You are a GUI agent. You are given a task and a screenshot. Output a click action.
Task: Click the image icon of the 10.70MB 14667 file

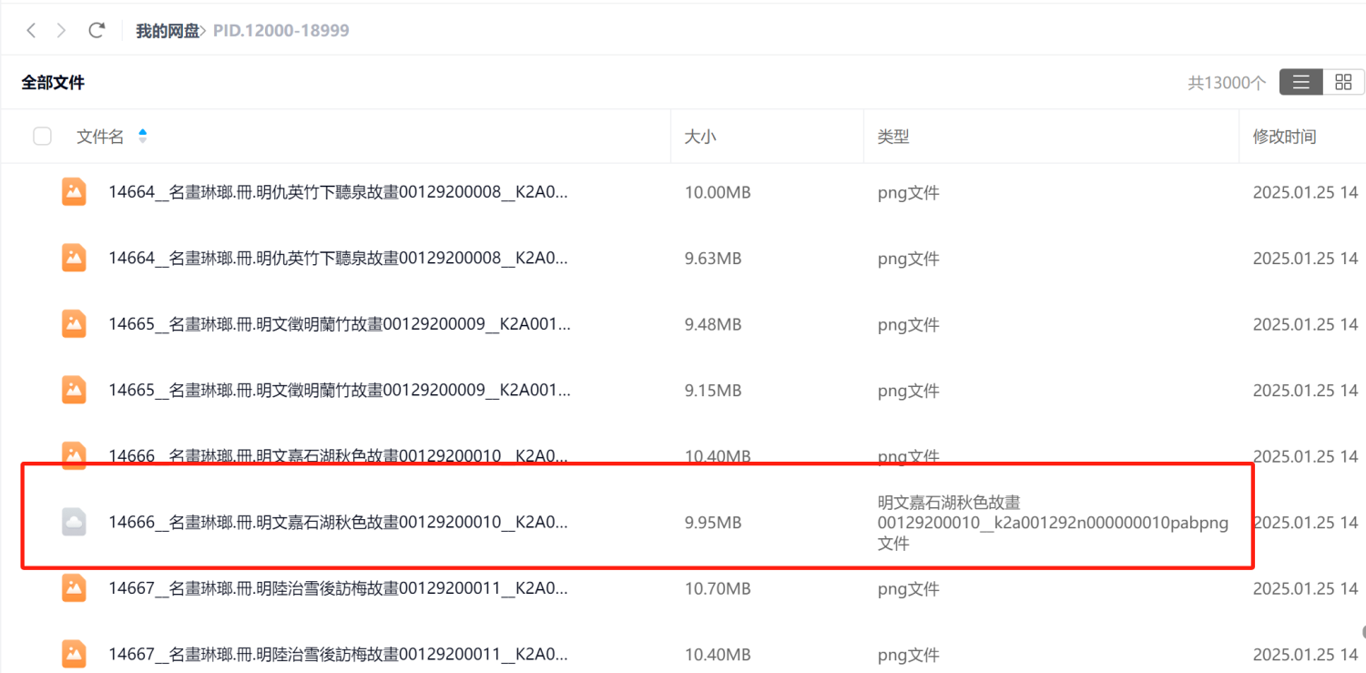(74, 588)
